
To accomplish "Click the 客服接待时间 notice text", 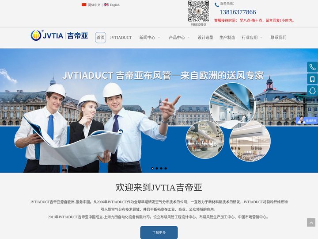I will 254,20.
